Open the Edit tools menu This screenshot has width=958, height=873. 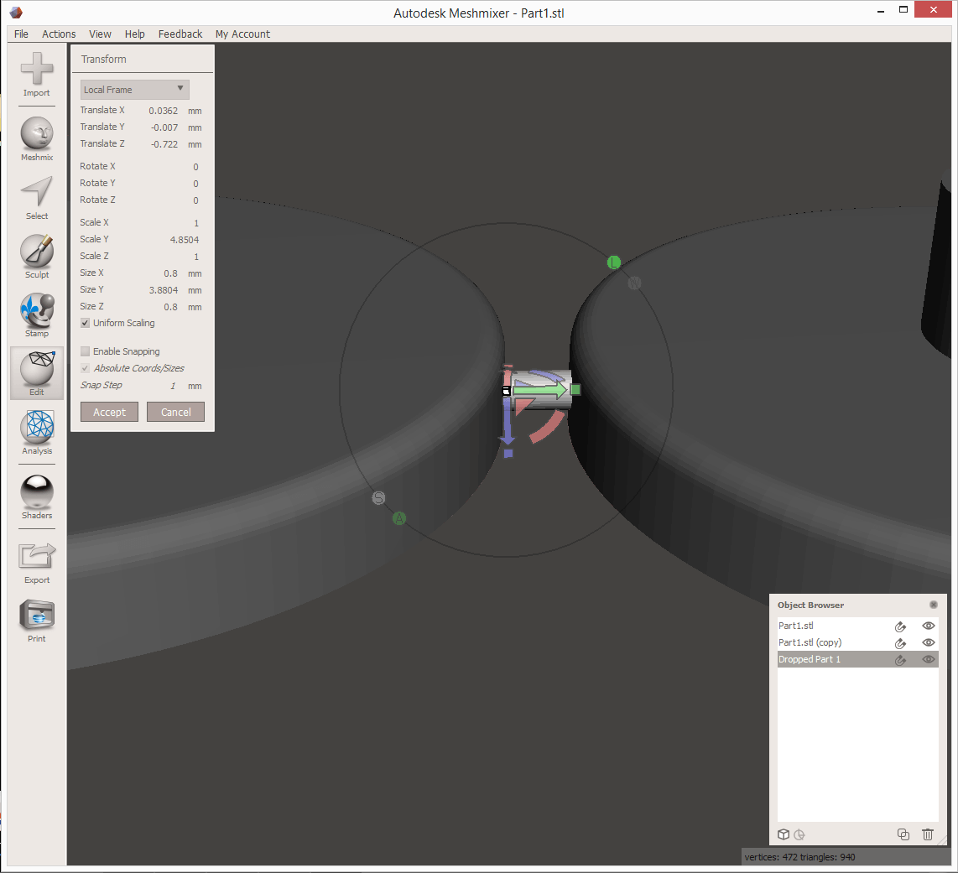(x=37, y=374)
